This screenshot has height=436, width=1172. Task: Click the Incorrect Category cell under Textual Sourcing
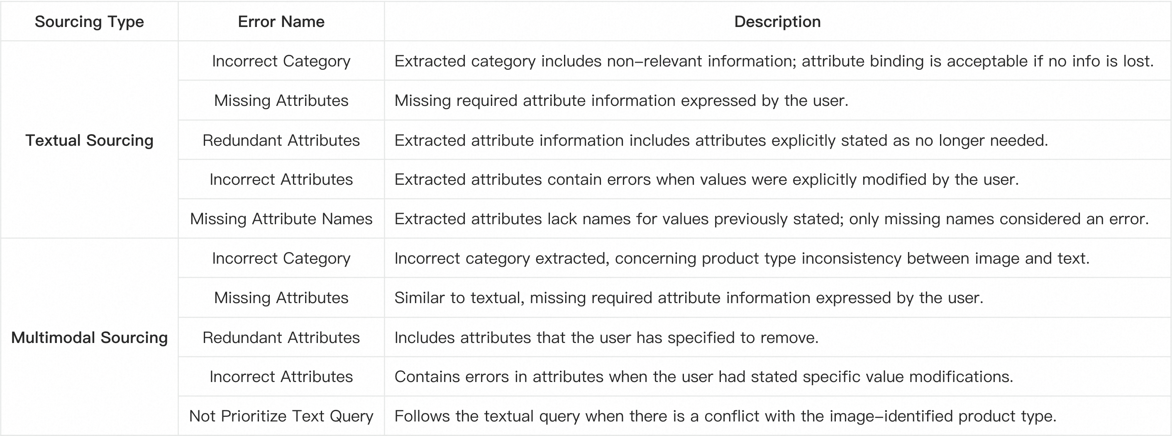tap(281, 61)
